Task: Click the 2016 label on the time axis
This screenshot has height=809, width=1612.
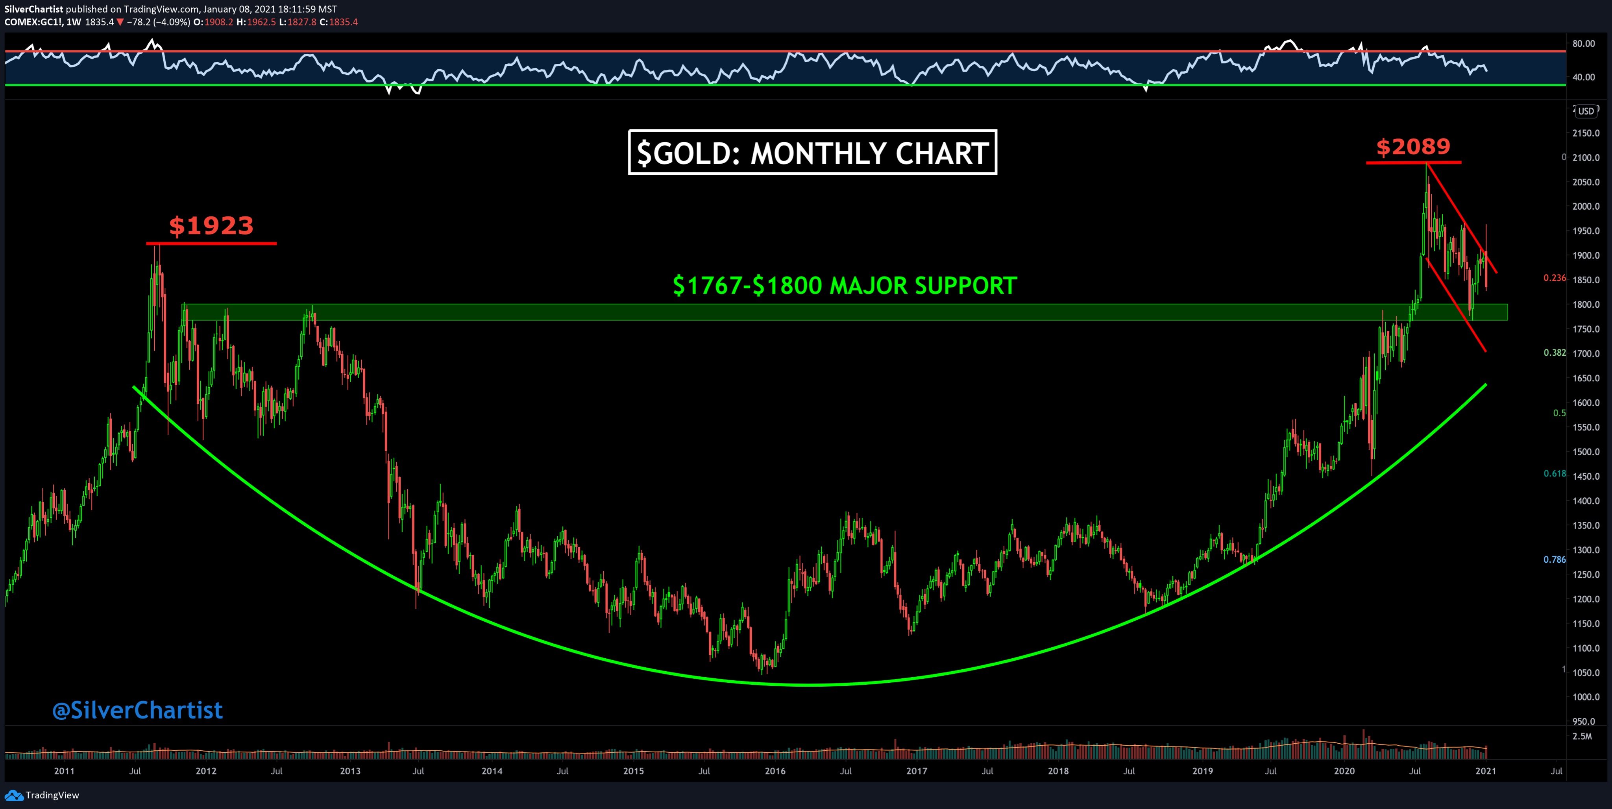Action: point(775,771)
